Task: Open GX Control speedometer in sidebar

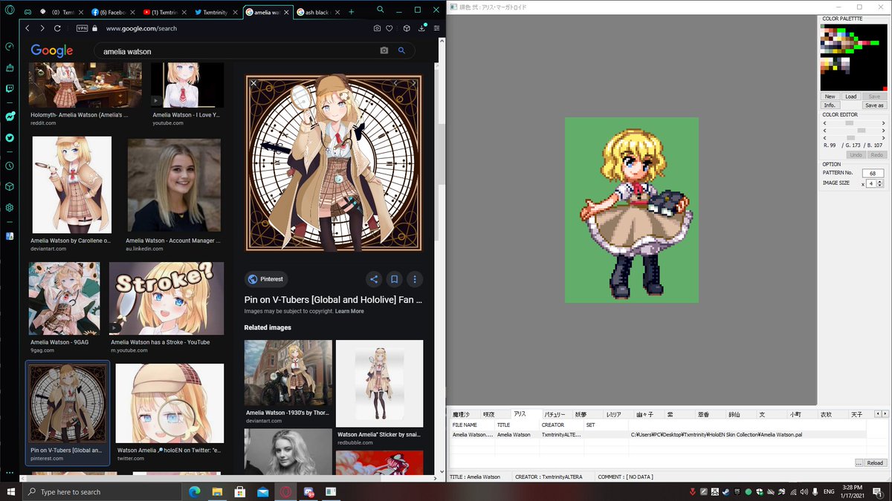Action: (10, 46)
